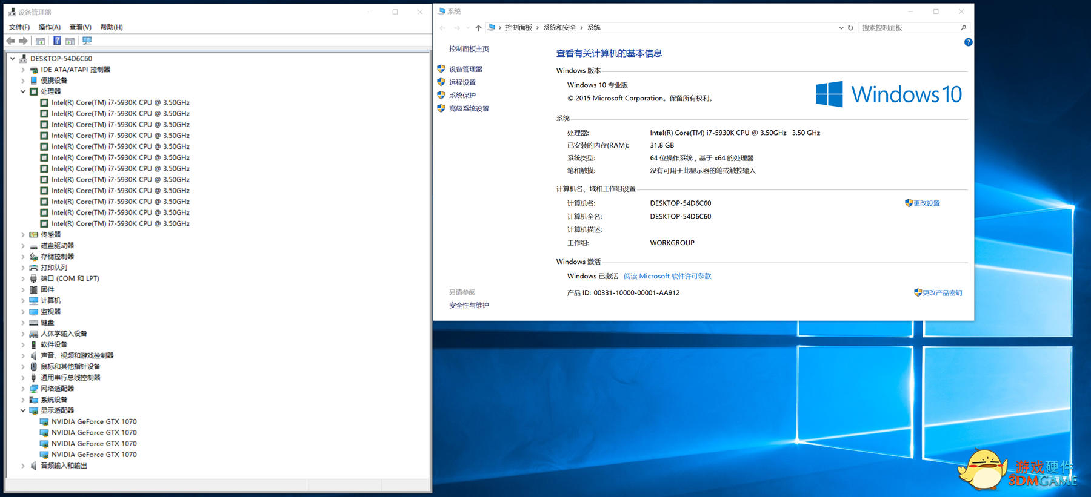
Task: Click the 系统设备 category icon
Action: (34, 400)
